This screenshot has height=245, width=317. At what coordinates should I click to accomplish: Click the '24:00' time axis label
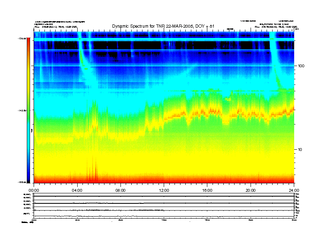294,191
